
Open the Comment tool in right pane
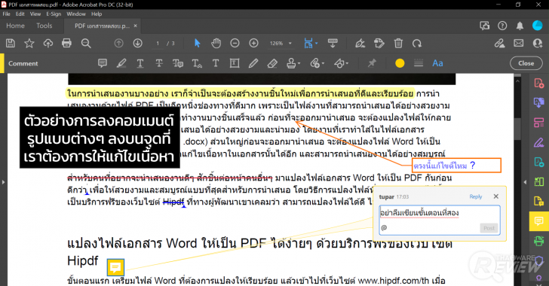click(539, 221)
